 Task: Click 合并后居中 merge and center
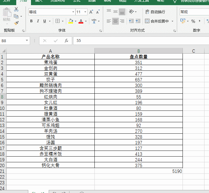click(x=157, y=21)
